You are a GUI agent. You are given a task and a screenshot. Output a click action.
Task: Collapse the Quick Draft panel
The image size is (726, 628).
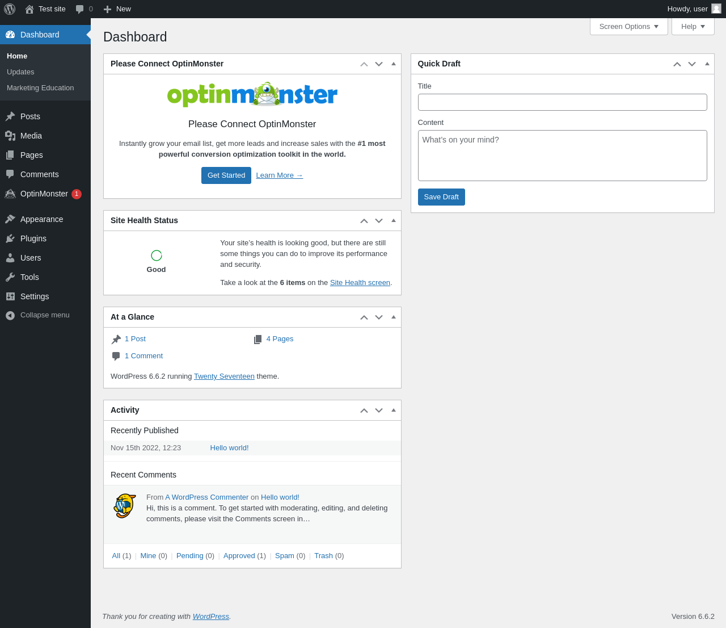(707, 64)
